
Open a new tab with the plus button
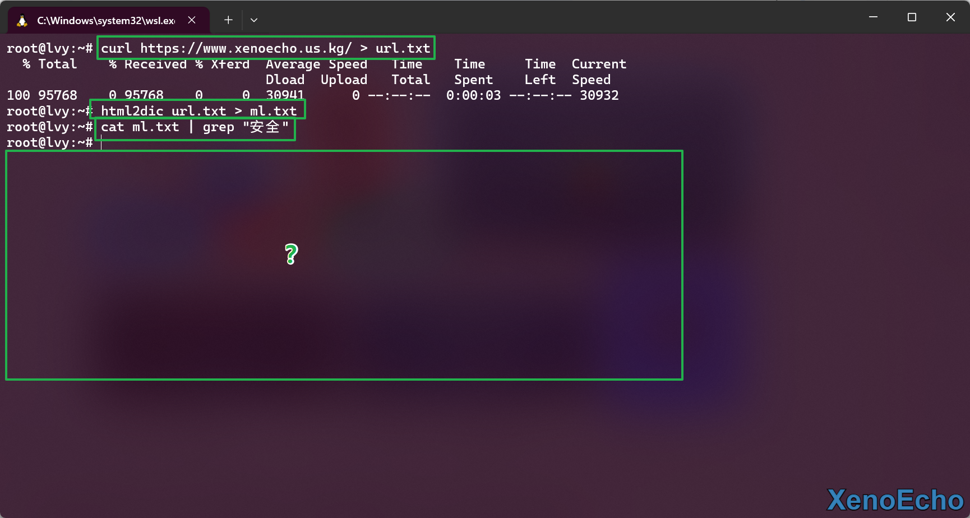[x=228, y=20]
